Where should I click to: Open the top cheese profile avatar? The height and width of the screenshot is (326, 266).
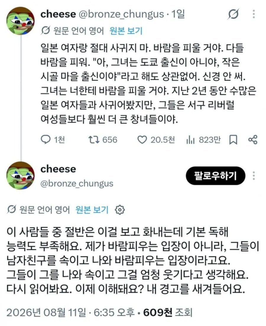(x=21, y=21)
